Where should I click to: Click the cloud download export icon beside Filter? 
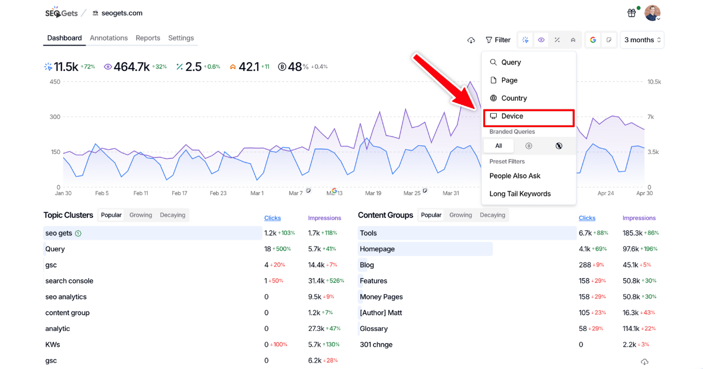pyautogui.click(x=471, y=40)
